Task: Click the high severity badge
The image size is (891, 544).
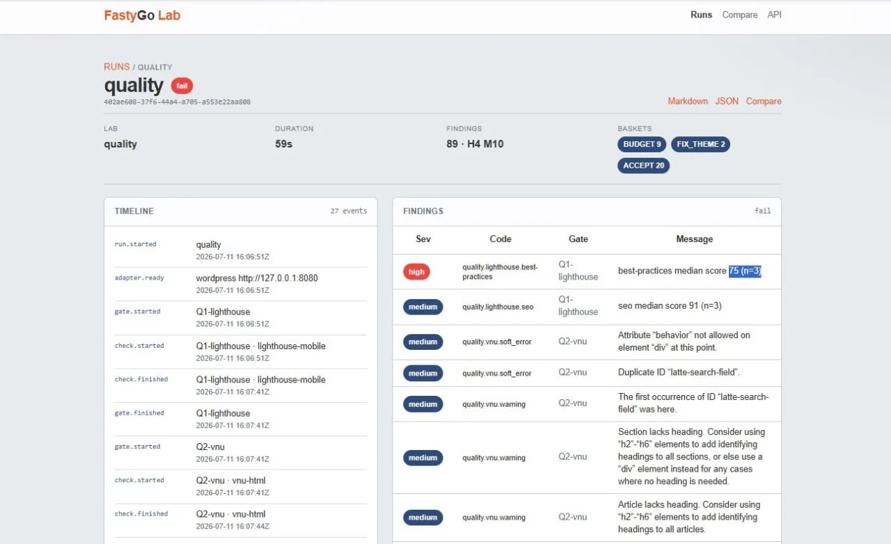Action: tap(416, 272)
